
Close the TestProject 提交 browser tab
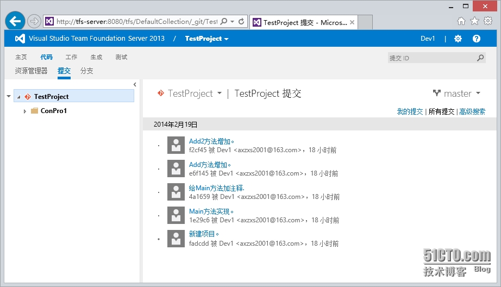[x=352, y=22]
